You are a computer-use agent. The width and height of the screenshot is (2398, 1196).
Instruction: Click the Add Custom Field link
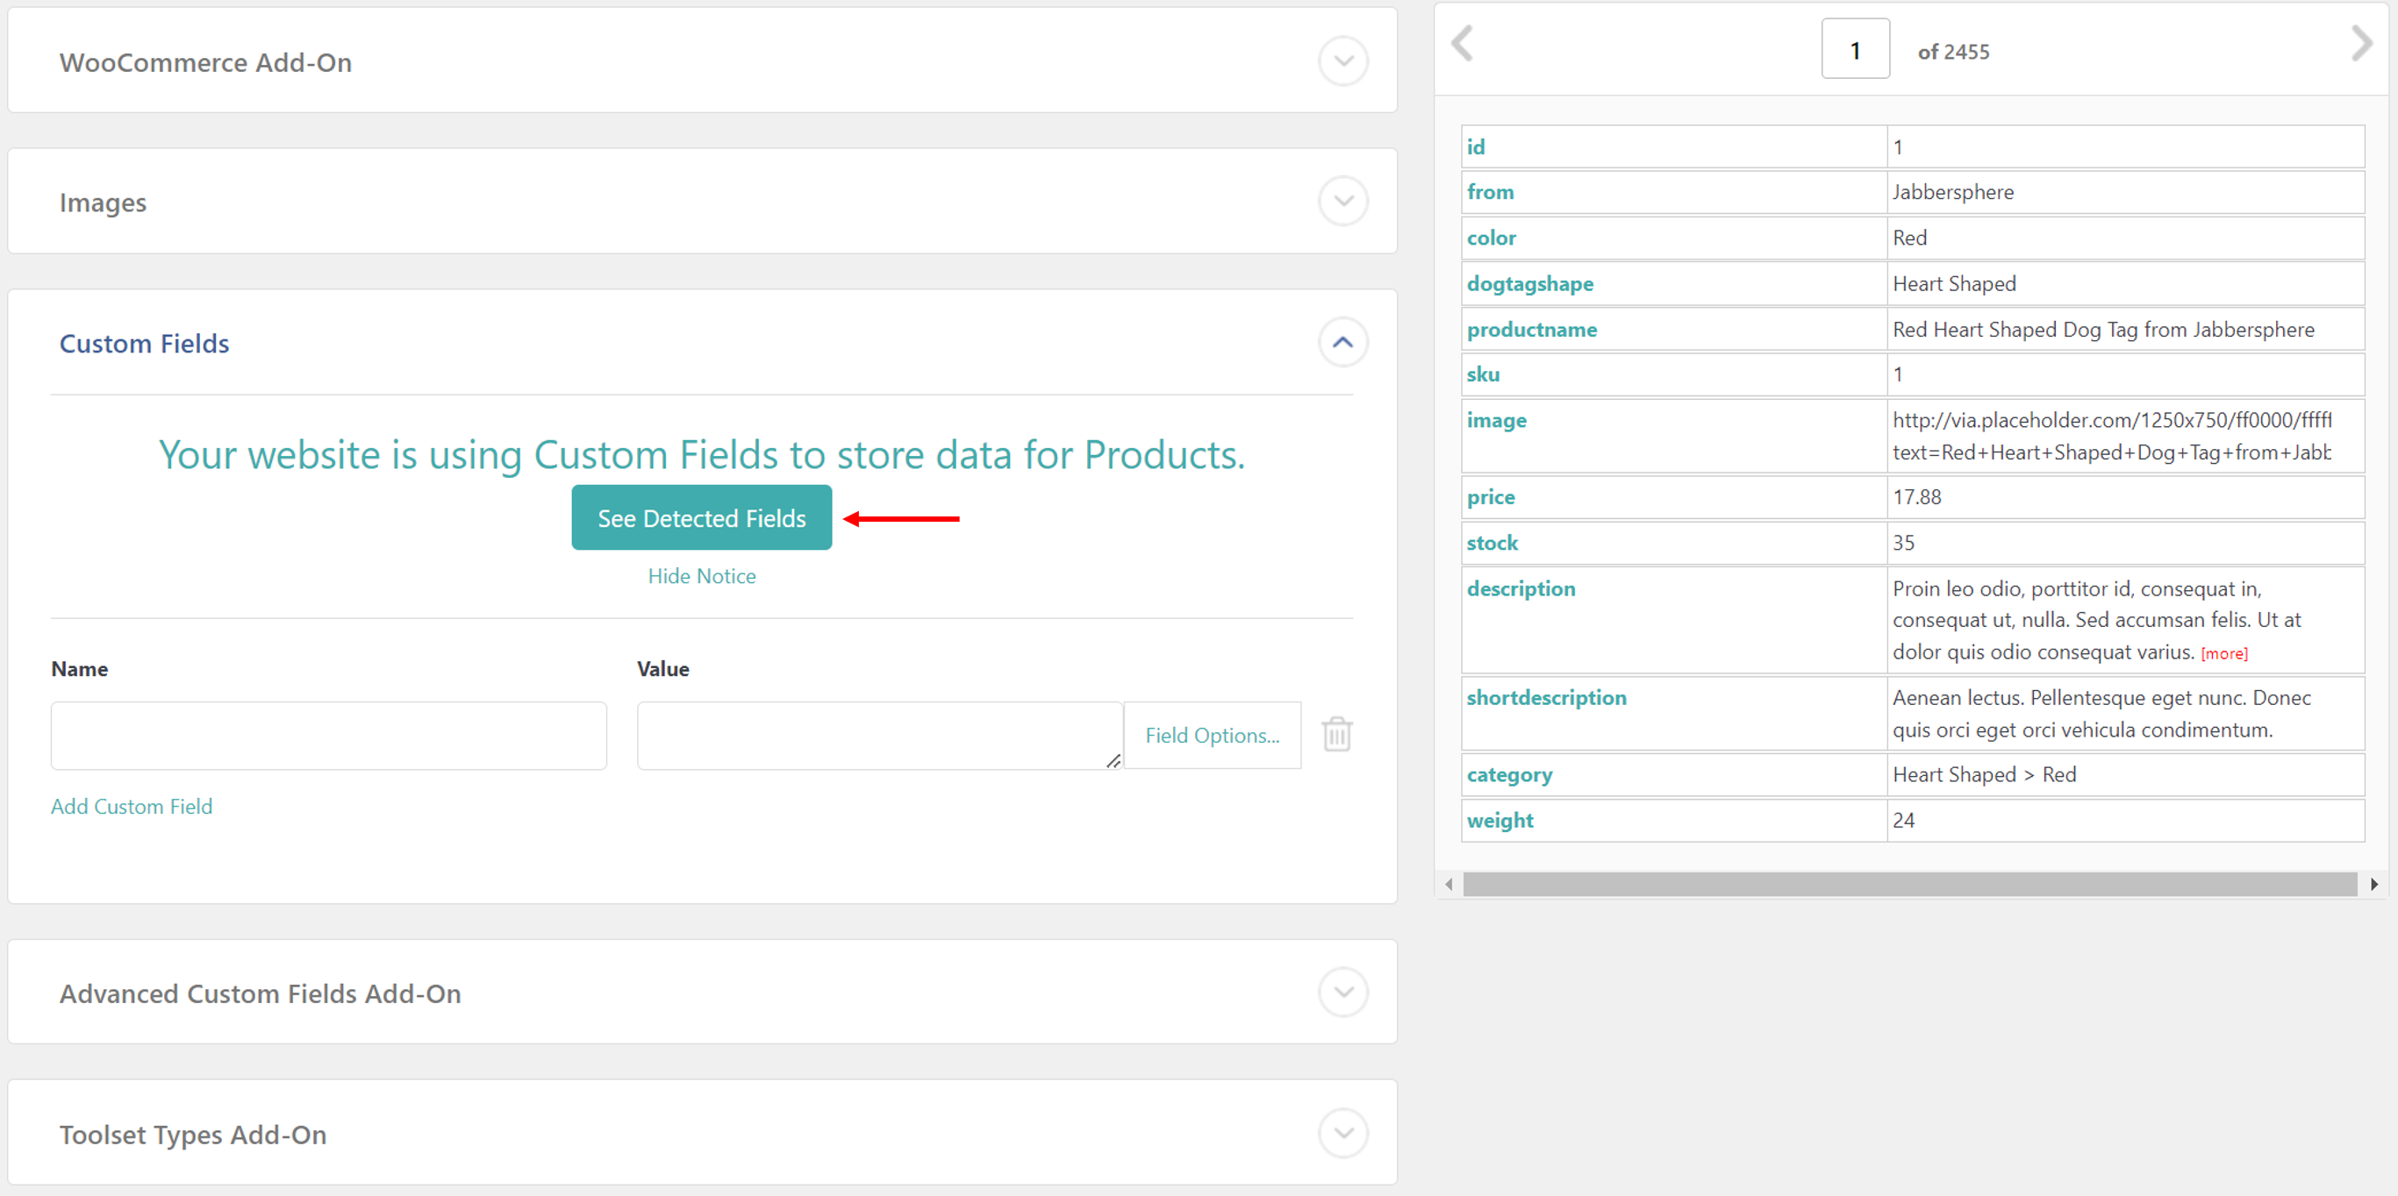click(x=132, y=807)
